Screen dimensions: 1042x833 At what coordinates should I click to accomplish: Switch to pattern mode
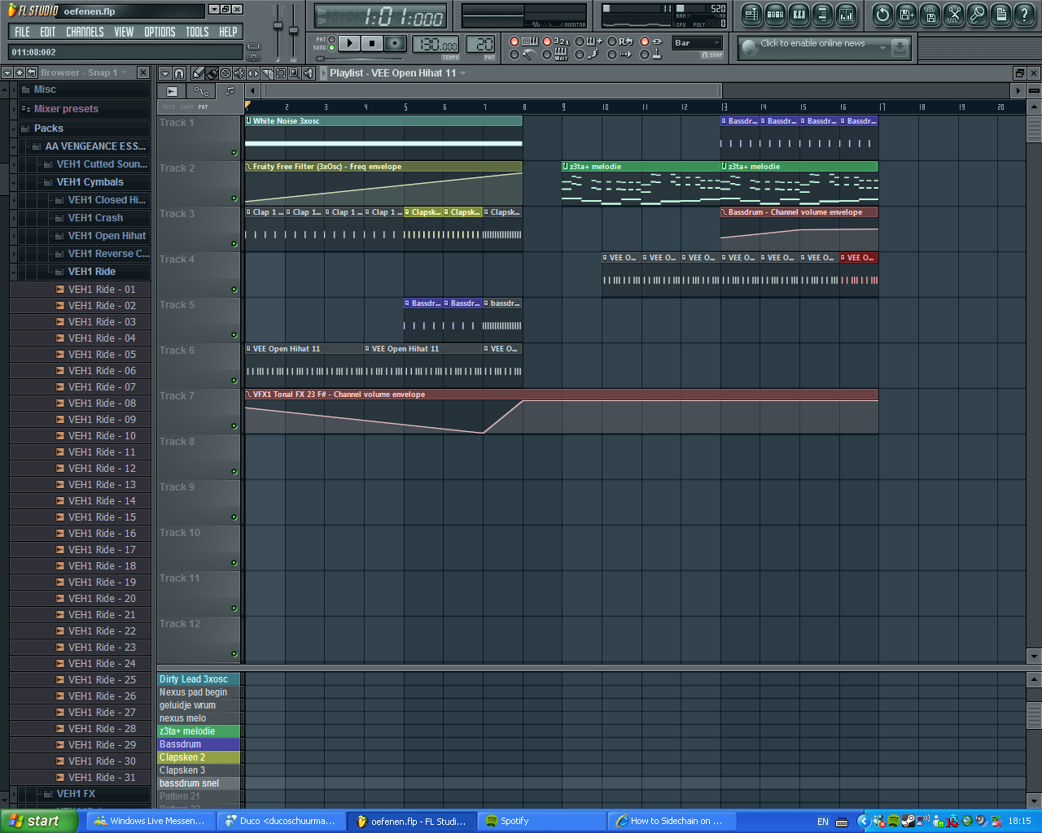331,39
